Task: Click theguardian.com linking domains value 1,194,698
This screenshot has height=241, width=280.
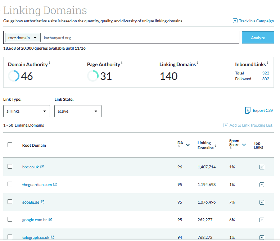Action: pos(207,185)
